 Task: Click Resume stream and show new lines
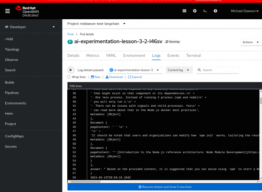pos(165,187)
